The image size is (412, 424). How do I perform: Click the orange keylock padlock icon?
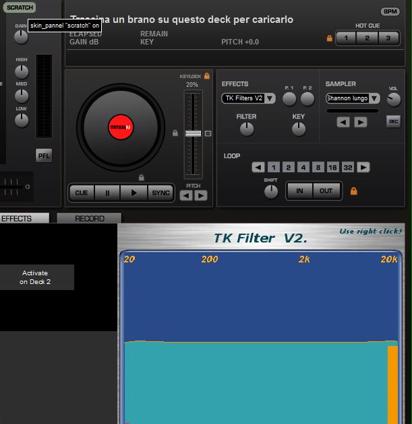coord(207,76)
